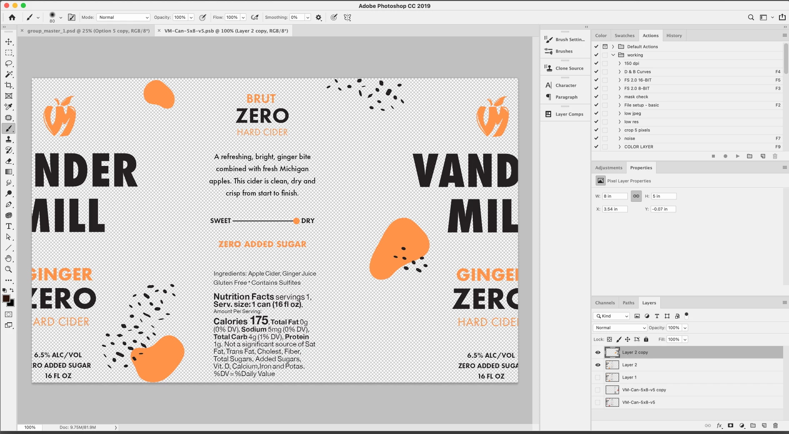The height and width of the screenshot is (434, 789).
Task: Switch to group_master_1.psd document tab
Action: (88, 30)
